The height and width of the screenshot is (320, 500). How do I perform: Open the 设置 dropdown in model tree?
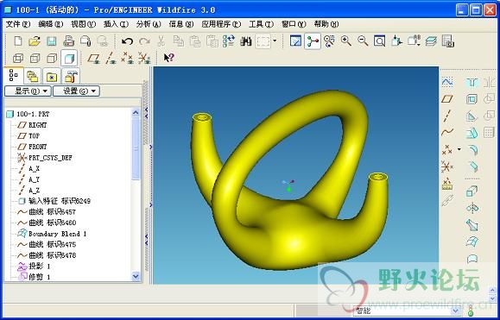click(76, 91)
